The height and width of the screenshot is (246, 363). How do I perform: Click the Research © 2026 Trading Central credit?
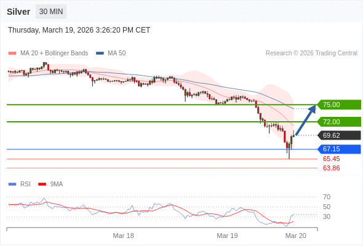click(x=311, y=54)
